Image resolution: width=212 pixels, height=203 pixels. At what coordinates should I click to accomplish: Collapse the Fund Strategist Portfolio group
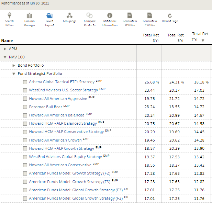coord(14,74)
